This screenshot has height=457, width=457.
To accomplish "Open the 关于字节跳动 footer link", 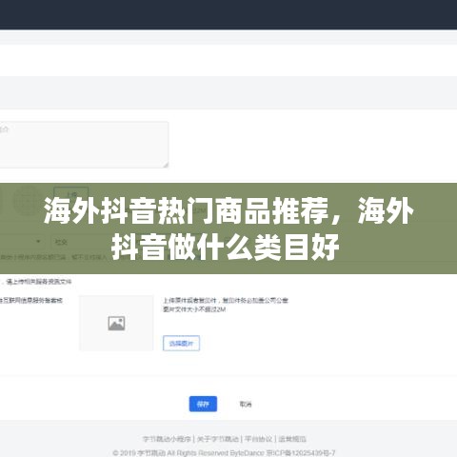I will coord(218,439).
